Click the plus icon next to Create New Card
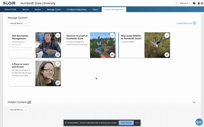204x127 pixels. (x=194, y=23)
